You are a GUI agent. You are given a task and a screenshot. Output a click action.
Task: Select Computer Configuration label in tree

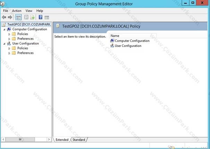tap(30, 29)
